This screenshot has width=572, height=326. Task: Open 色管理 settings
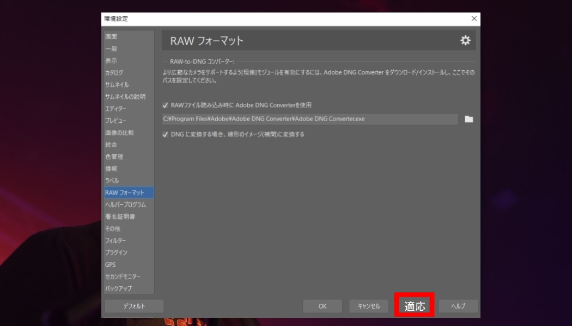point(129,157)
